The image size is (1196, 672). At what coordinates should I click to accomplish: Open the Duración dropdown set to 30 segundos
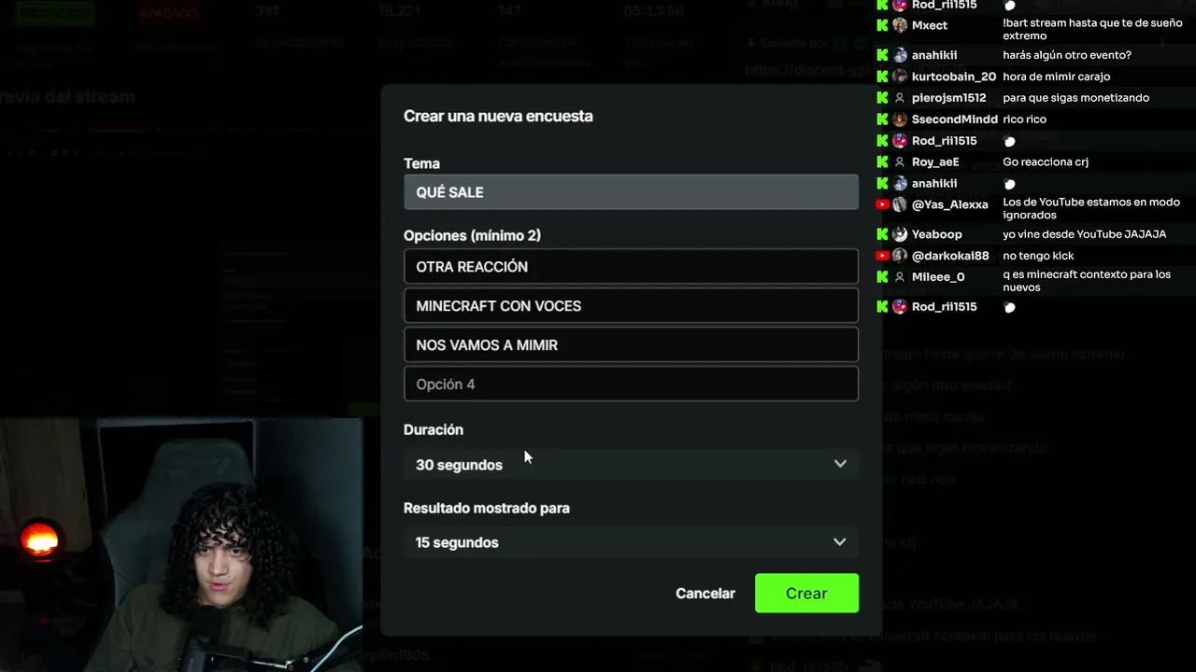tap(631, 464)
